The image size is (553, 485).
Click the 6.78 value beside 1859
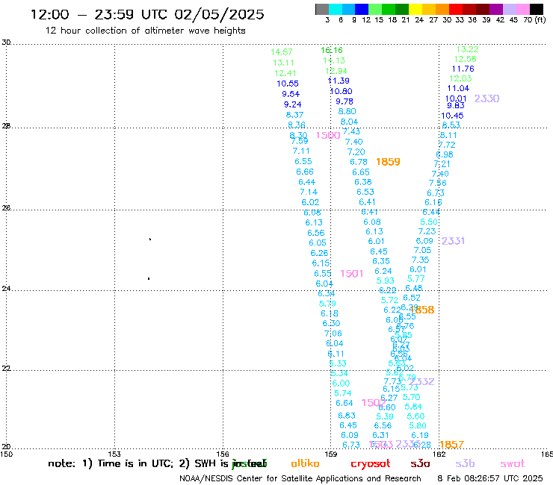(x=359, y=162)
